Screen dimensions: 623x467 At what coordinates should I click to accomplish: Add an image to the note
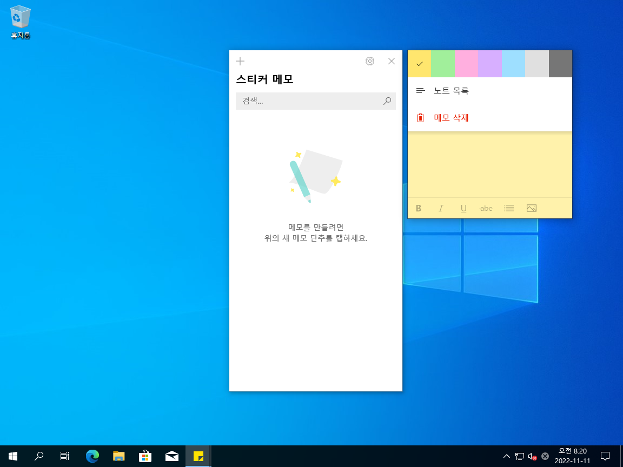(x=531, y=208)
